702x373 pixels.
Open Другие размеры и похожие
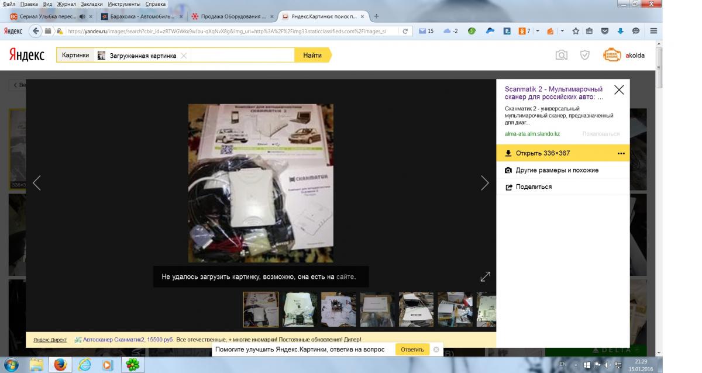pyautogui.click(x=563, y=170)
